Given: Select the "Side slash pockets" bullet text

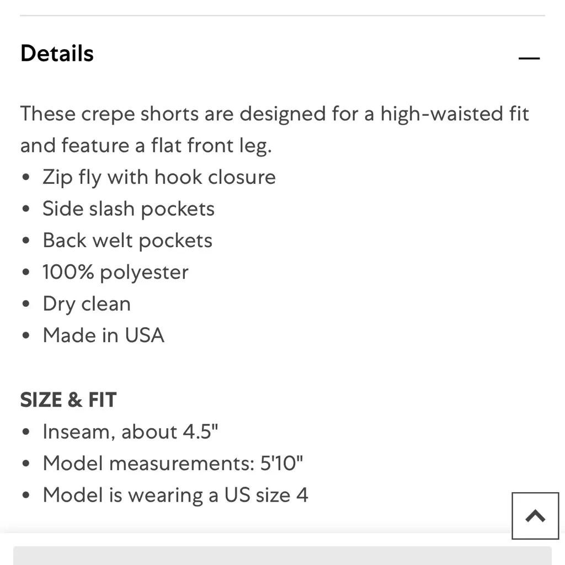Looking at the screenshot, I should [x=129, y=209].
